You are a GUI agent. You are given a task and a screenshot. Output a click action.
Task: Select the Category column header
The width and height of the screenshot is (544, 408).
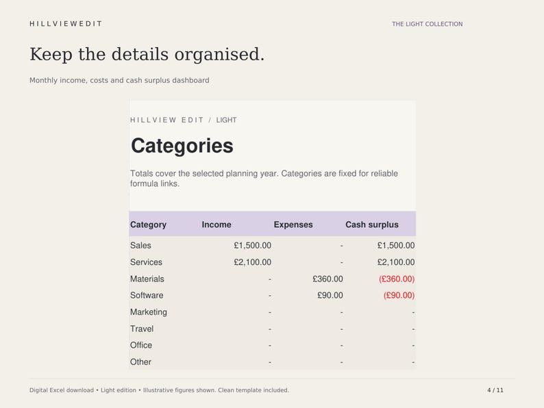pyautogui.click(x=148, y=225)
